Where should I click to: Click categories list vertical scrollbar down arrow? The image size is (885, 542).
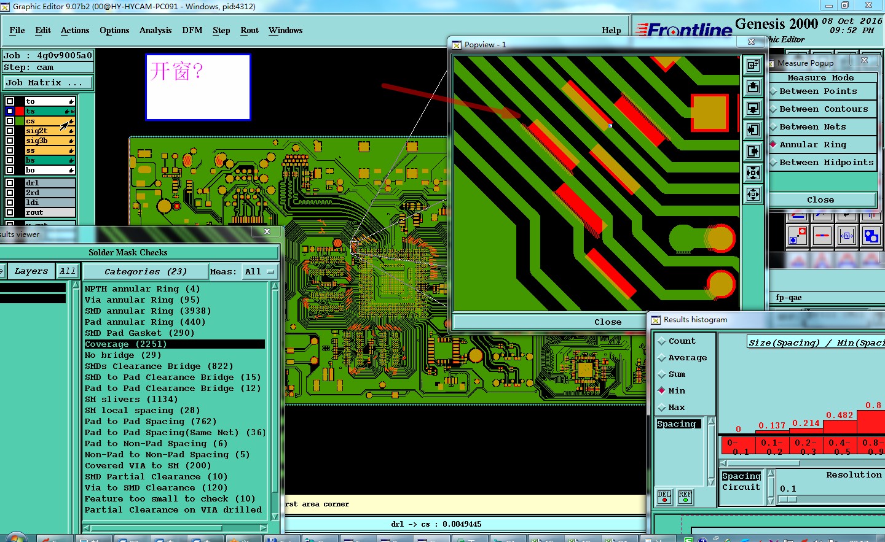[x=275, y=517]
